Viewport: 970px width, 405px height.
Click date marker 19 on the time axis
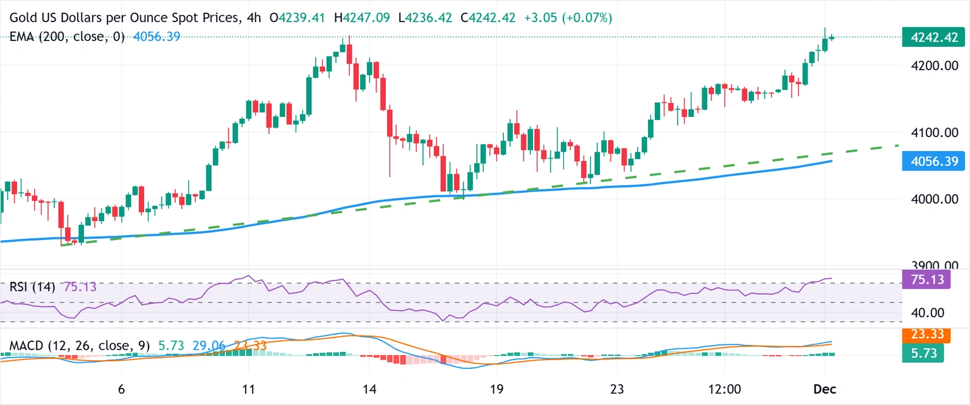pos(496,390)
